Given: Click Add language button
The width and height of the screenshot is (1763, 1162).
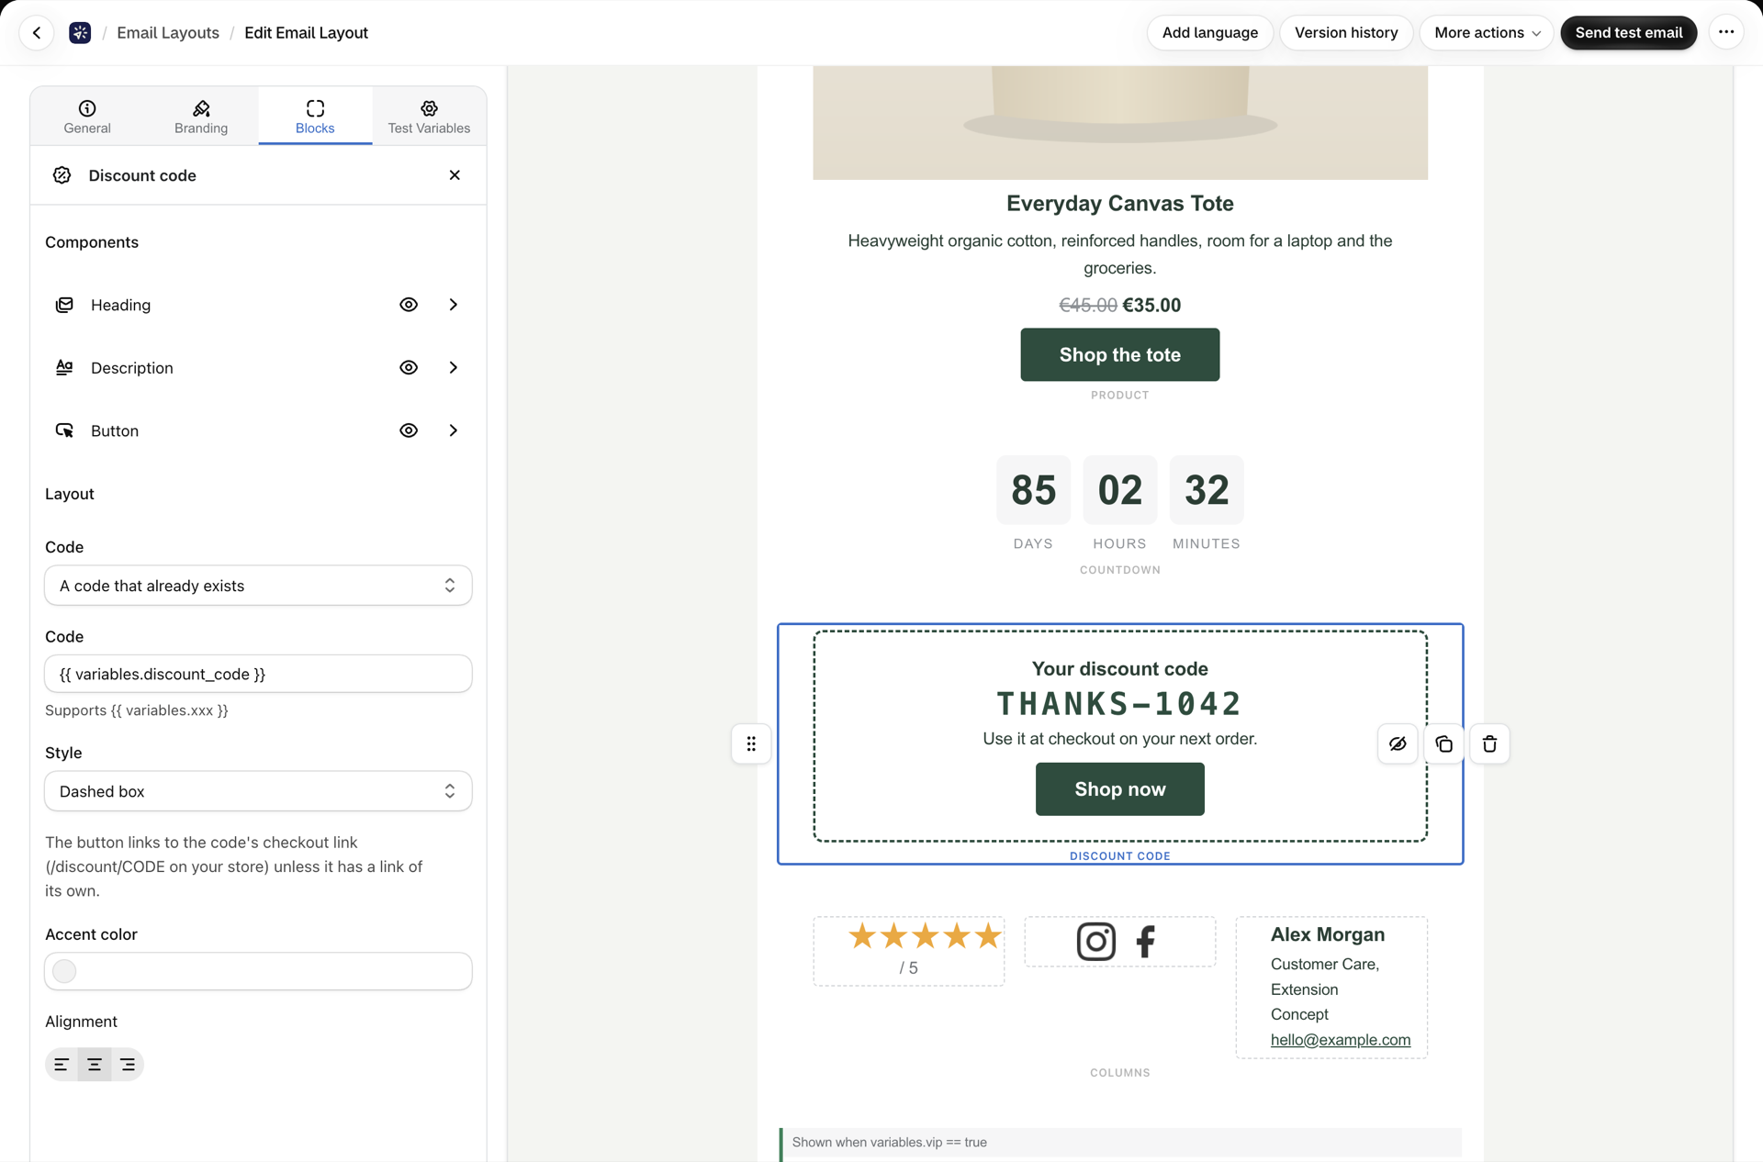Looking at the screenshot, I should [1210, 33].
